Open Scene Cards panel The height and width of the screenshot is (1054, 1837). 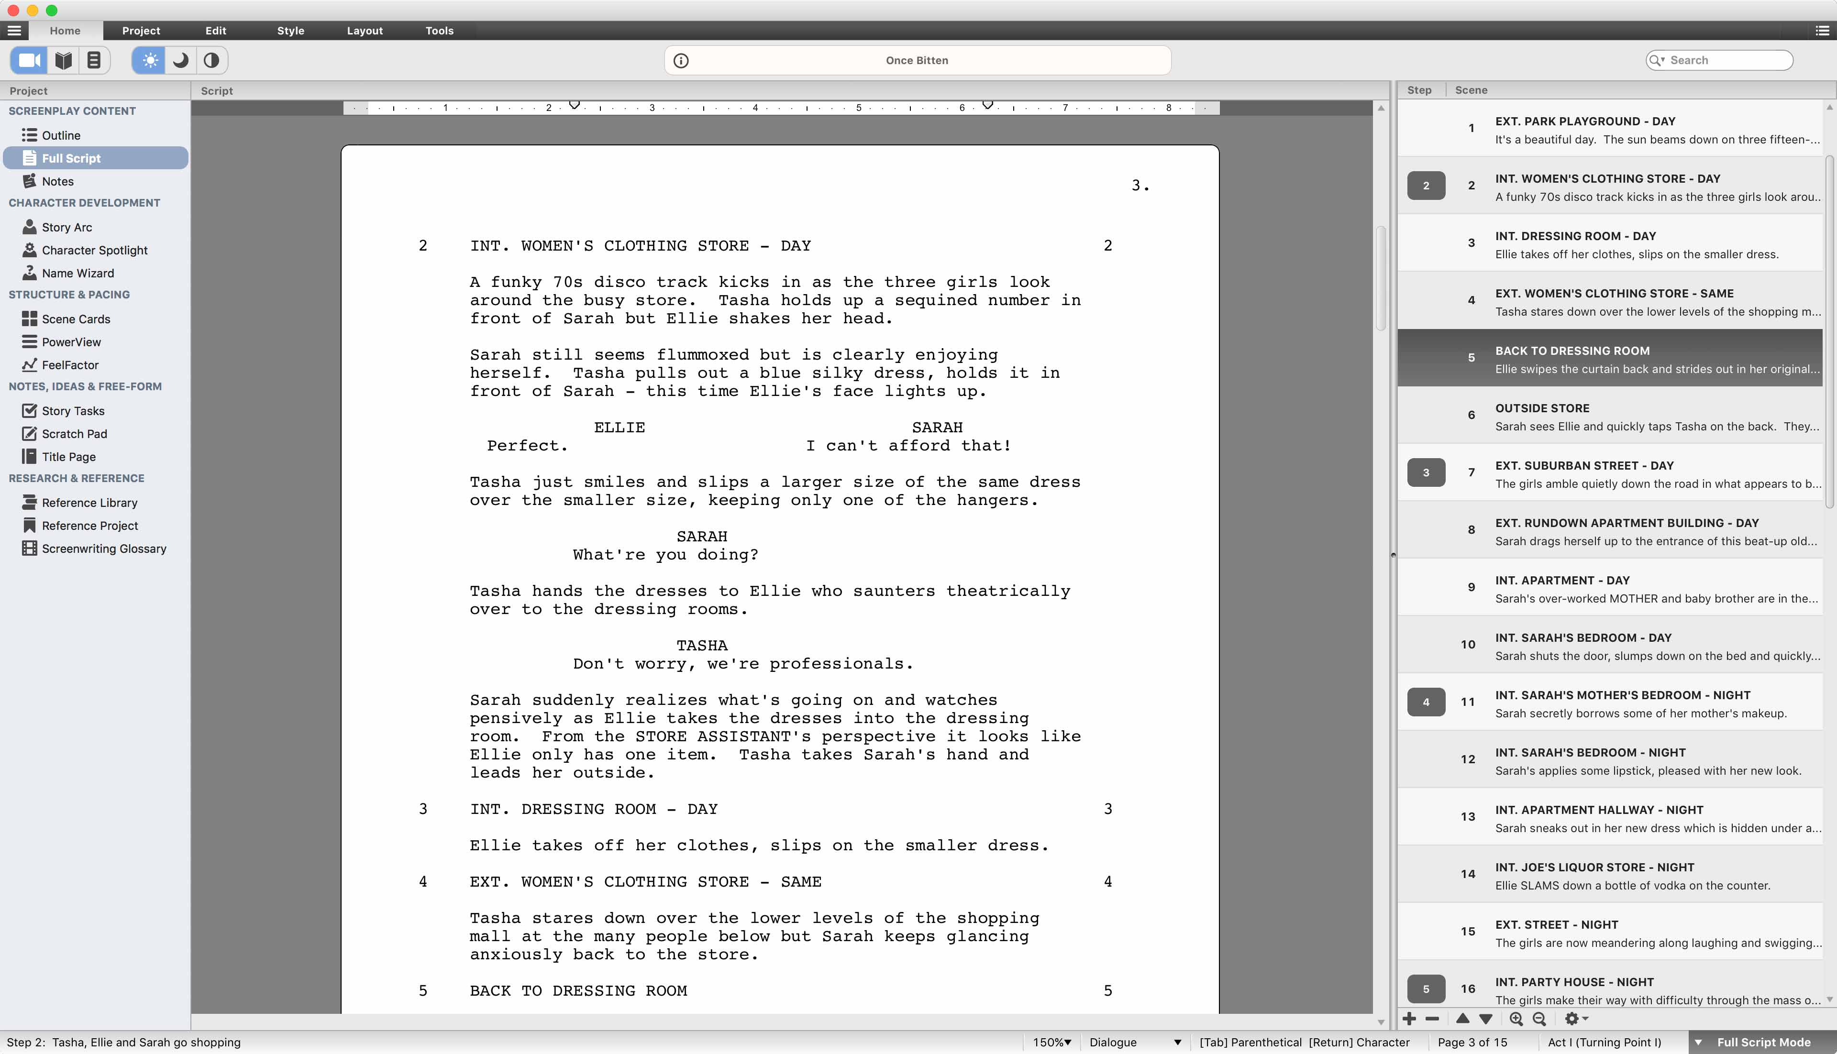[x=76, y=318]
